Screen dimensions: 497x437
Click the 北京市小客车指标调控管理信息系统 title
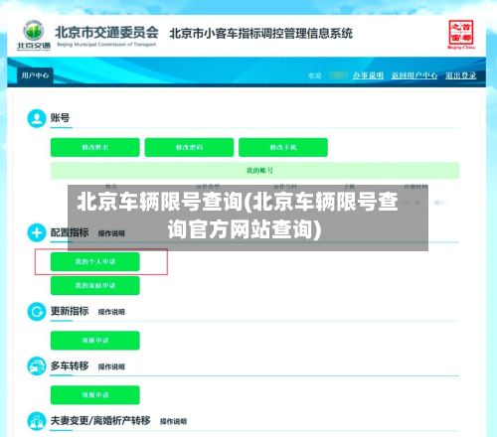261,34
